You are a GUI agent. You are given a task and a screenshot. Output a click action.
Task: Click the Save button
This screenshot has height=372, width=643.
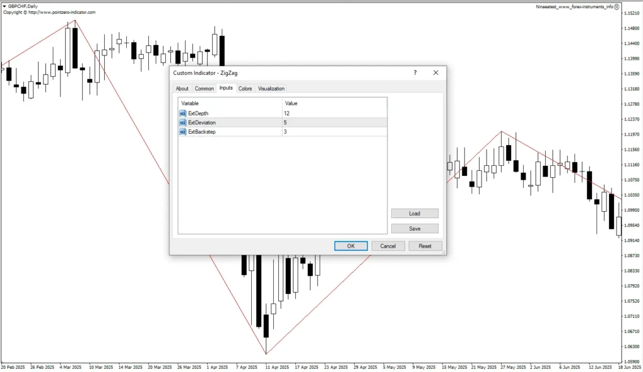click(x=414, y=229)
